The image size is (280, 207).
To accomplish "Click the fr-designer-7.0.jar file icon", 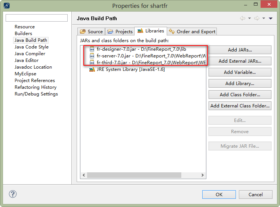I will click(x=92, y=49).
